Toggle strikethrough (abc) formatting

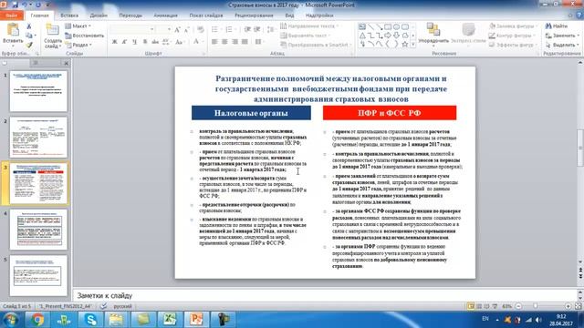(x=155, y=42)
